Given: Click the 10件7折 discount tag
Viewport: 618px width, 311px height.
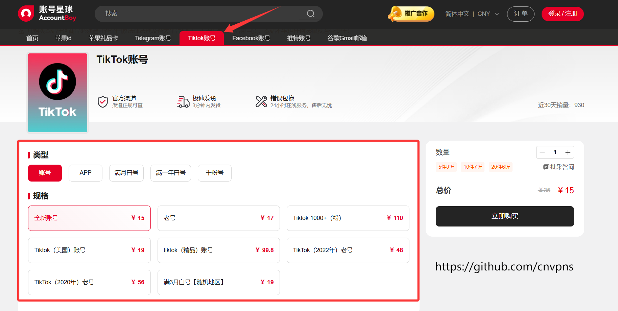Looking at the screenshot, I should pyautogui.click(x=473, y=167).
